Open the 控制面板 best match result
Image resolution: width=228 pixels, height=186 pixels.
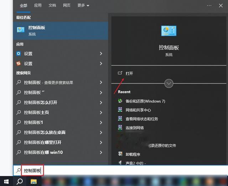tap(61, 31)
